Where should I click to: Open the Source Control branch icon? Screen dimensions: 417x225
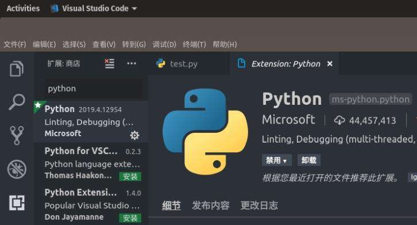pyautogui.click(x=17, y=136)
